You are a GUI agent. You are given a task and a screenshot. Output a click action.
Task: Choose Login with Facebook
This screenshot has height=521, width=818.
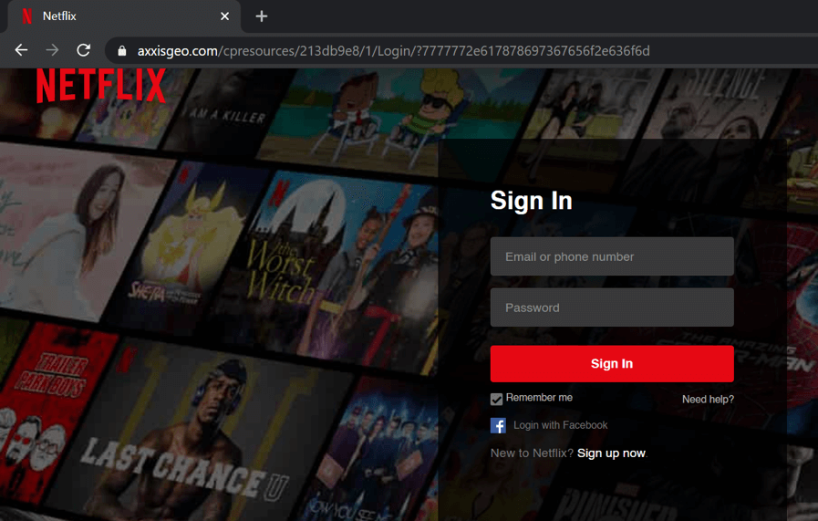560,425
